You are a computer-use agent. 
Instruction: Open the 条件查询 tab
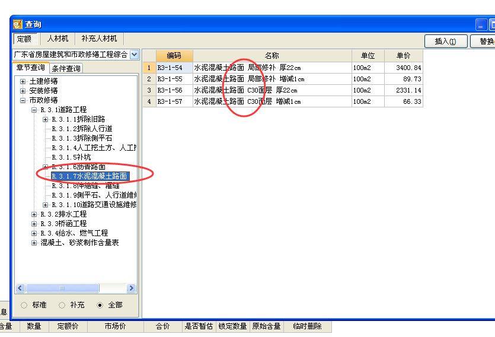pos(66,68)
